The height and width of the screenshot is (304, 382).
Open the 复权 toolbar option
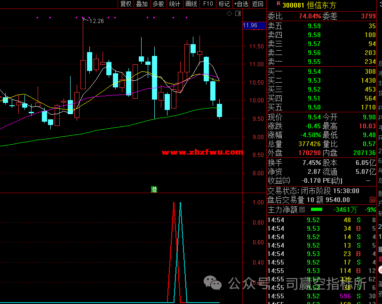(126, 4)
